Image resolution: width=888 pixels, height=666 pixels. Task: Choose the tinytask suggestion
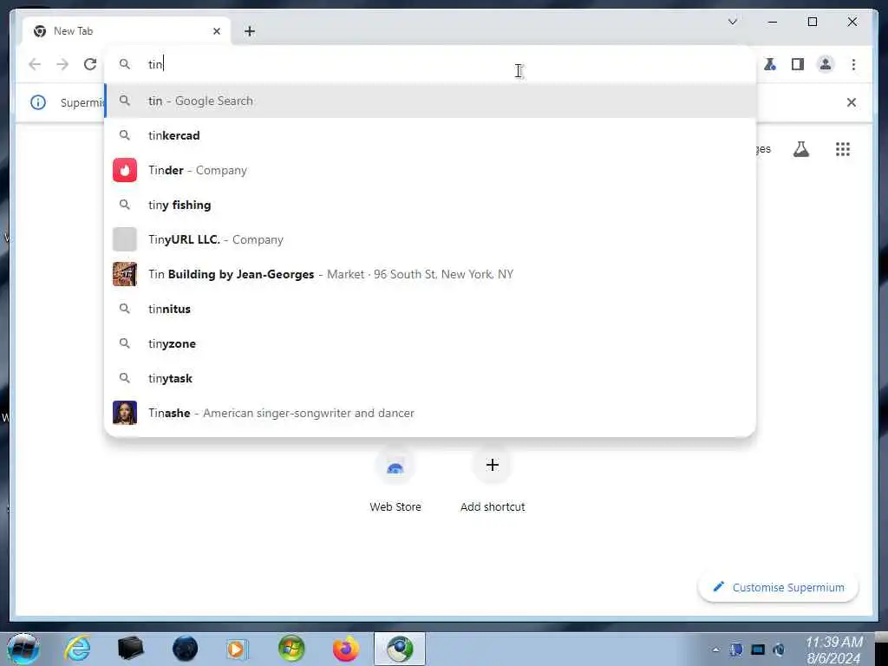430,378
